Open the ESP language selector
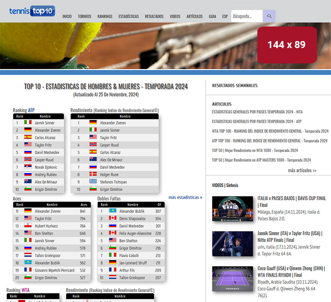 225,16
